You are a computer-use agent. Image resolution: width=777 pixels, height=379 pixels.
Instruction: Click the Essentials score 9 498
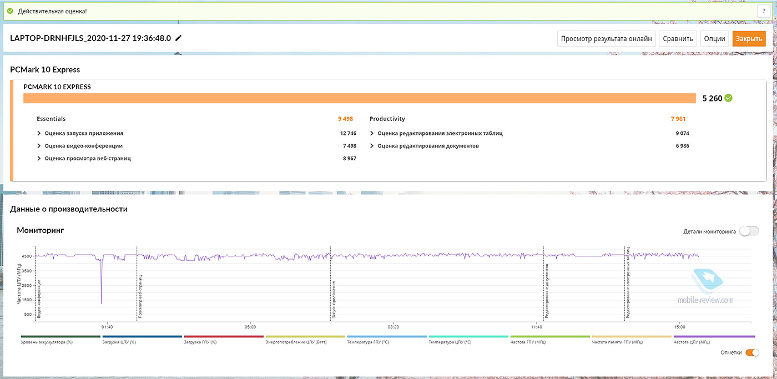click(x=345, y=119)
